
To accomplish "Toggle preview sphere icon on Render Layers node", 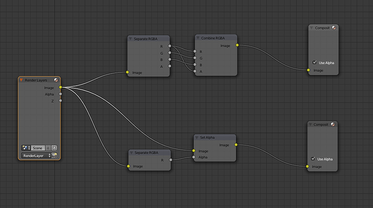I will [56, 80].
